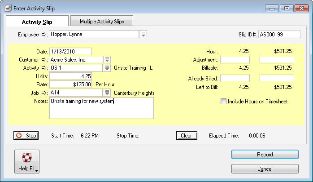313x182 pixels.
Task: Open the Help F1 lifesaver button
Action: [x=27, y=161]
